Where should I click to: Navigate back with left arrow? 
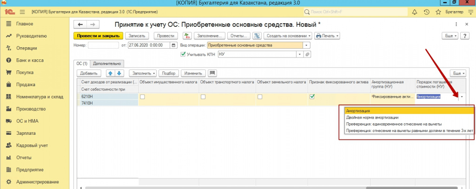pos(80,25)
